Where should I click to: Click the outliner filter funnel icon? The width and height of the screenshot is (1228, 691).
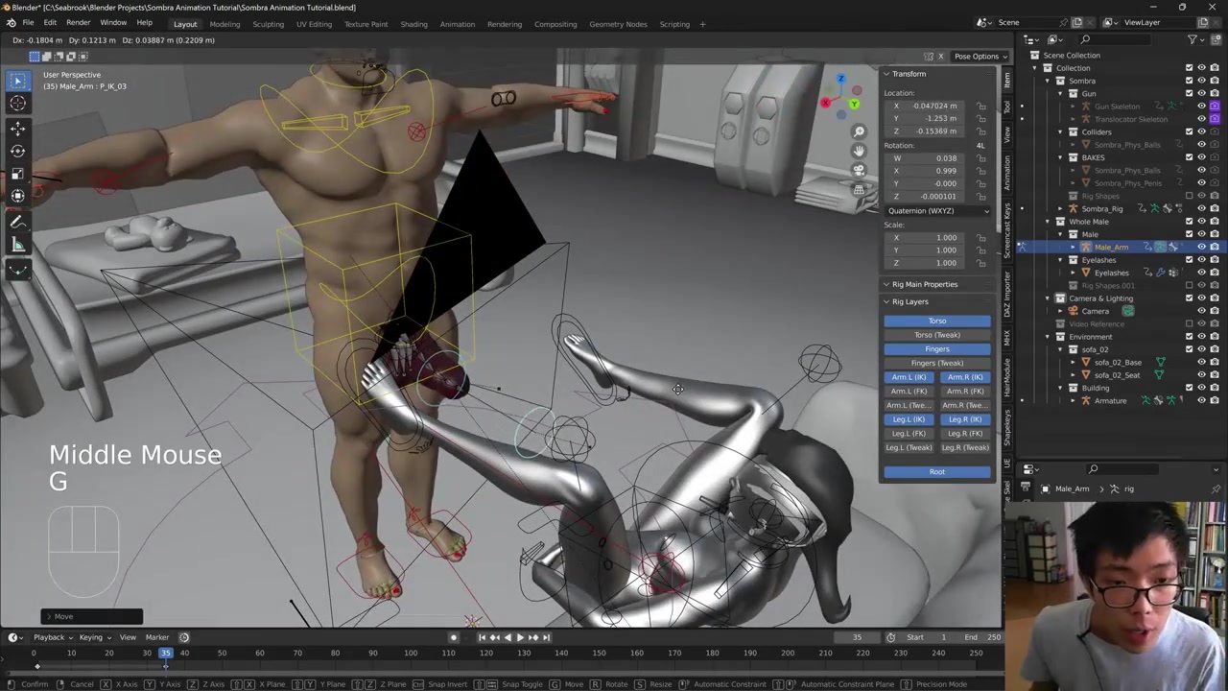1193,39
